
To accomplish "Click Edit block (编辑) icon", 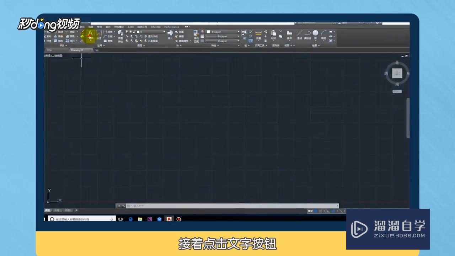I will (x=179, y=36).
